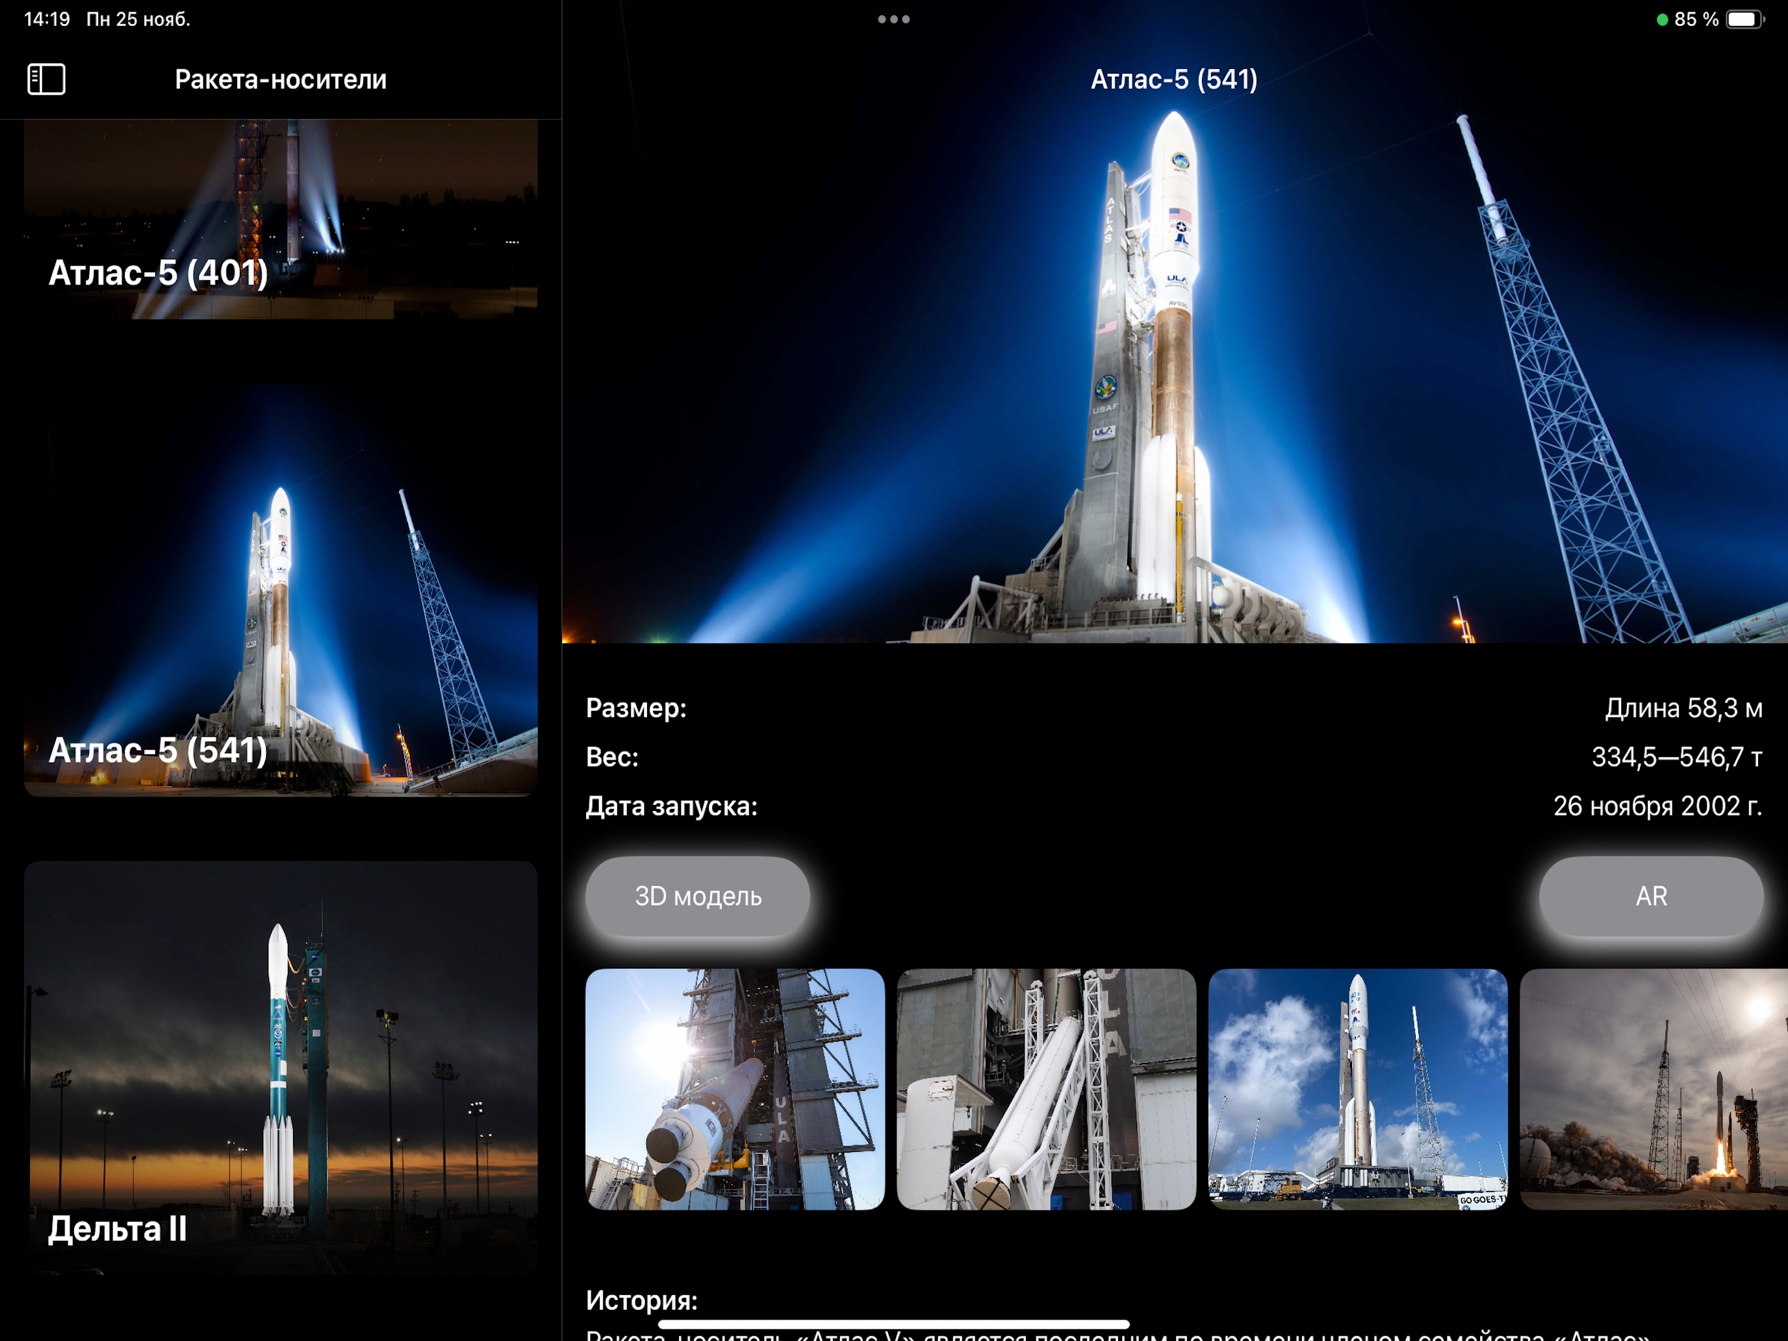Open the Дельта II rocket card

pyautogui.click(x=281, y=1067)
